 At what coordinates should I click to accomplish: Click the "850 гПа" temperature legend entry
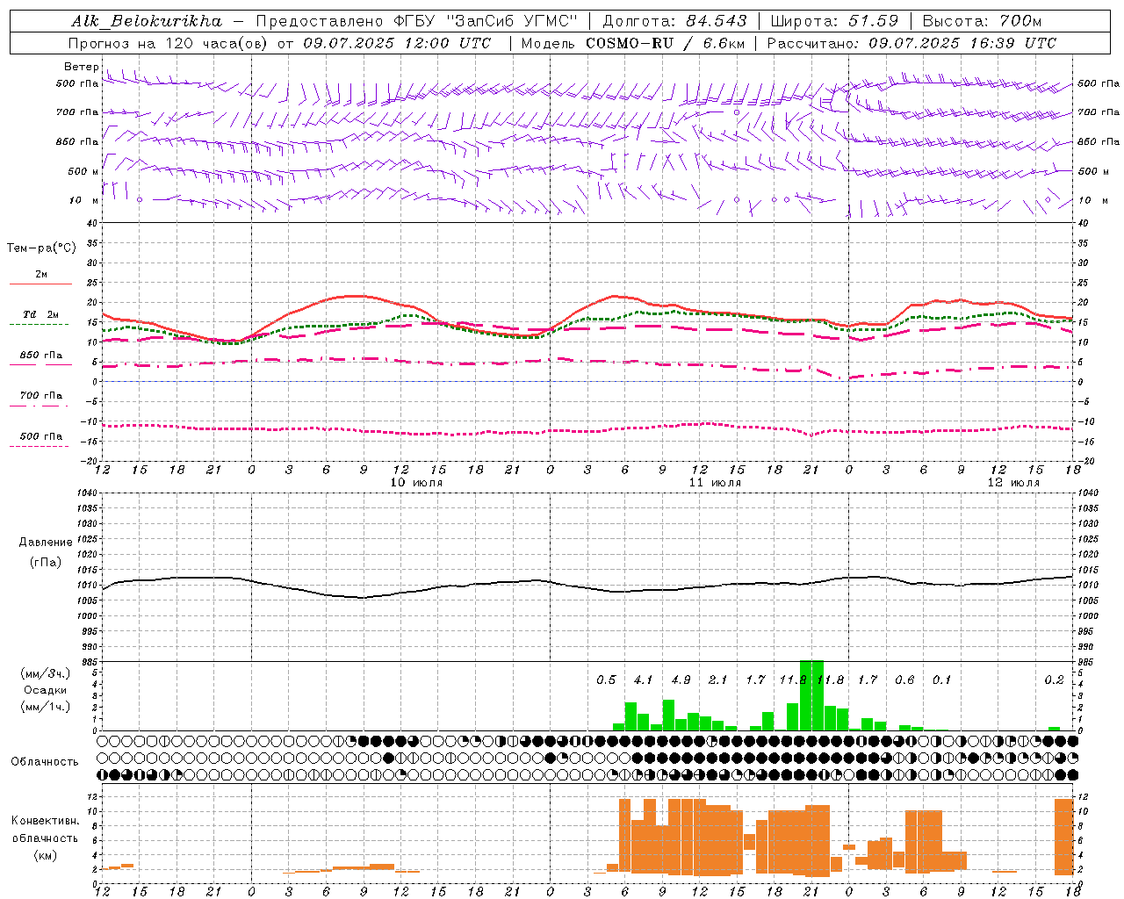click(40, 356)
